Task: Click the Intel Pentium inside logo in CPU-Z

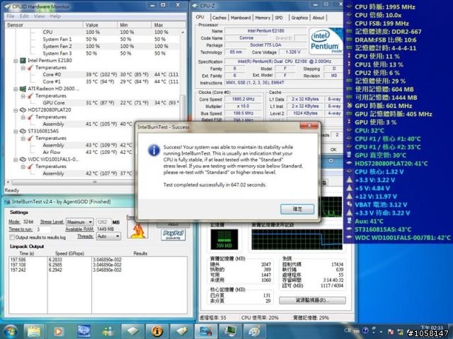Action: (326, 41)
